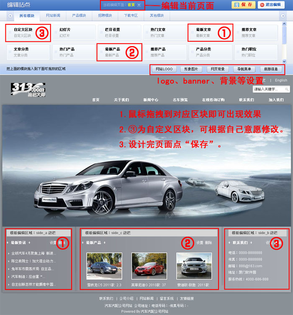Switch to the 产品模块 tab

tap(79, 15)
